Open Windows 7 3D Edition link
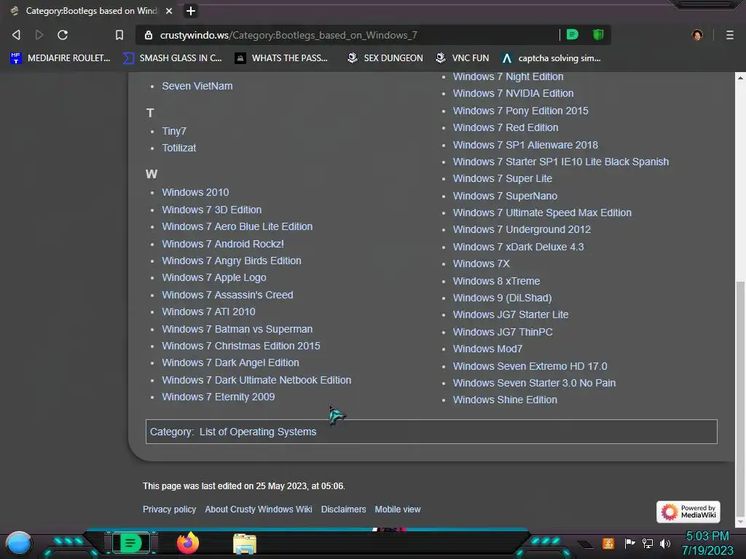This screenshot has height=559, width=746. pos(212,210)
